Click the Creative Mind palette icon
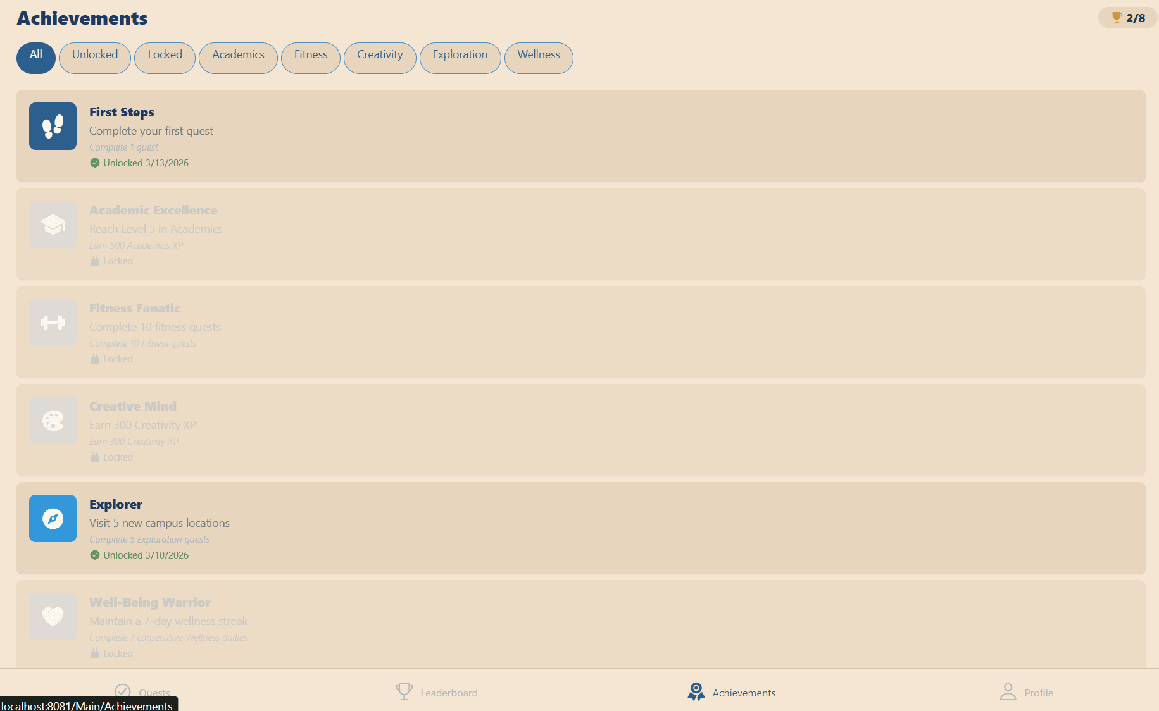Viewport: 1159px width, 711px height. (x=53, y=421)
